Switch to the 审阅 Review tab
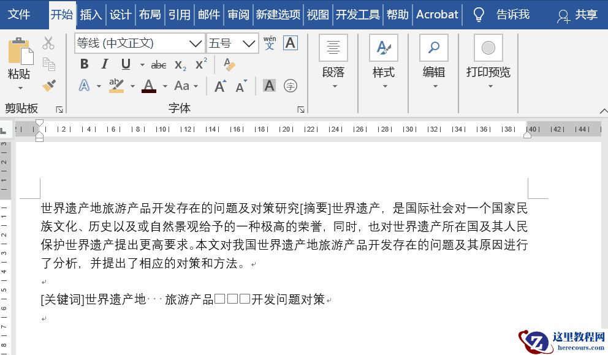The image size is (608, 355). click(x=238, y=15)
